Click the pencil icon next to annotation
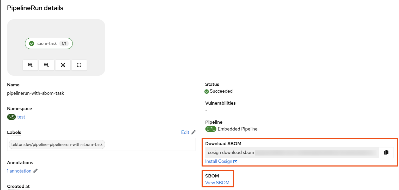Screen dimensions: 399x190 35,171
